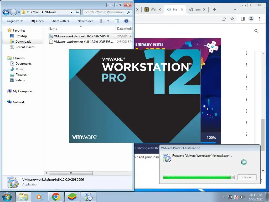Image resolution: width=269 pixels, height=202 pixels.
Task: Open recent locations dropdown next to forward arrow
Action: pos(19,12)
